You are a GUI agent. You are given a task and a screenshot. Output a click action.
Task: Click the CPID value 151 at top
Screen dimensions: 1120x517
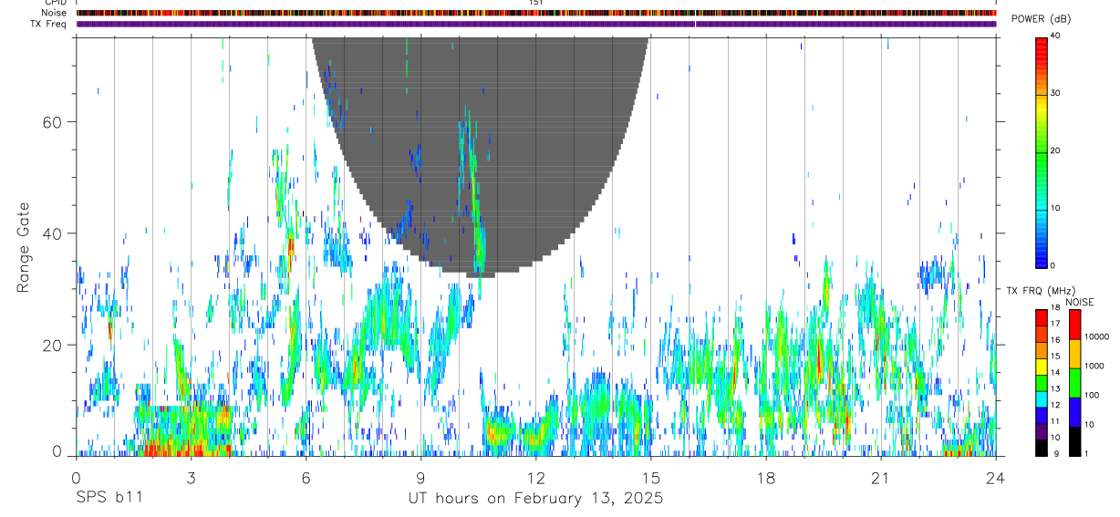tap(535, 3)
